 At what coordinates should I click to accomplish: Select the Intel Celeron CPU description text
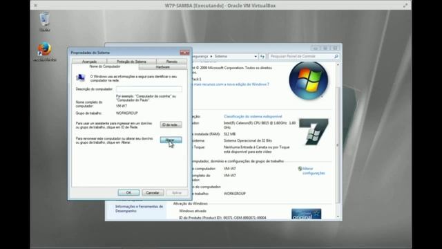pyautogui.click(x=260, y=125)
